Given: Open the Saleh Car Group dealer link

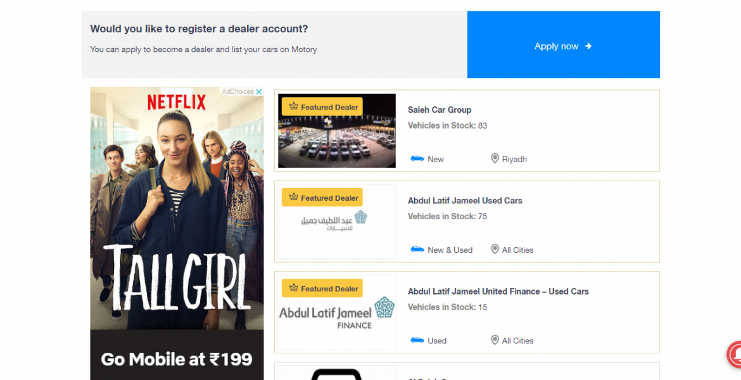Looking at the screenshot, I should click(440, 110).
